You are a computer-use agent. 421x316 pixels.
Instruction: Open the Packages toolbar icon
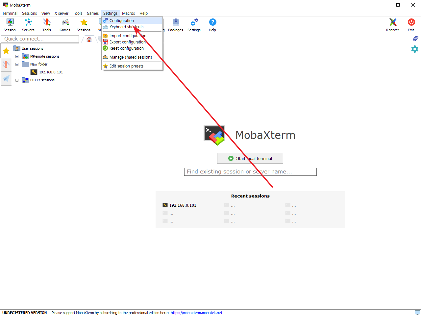176,25
